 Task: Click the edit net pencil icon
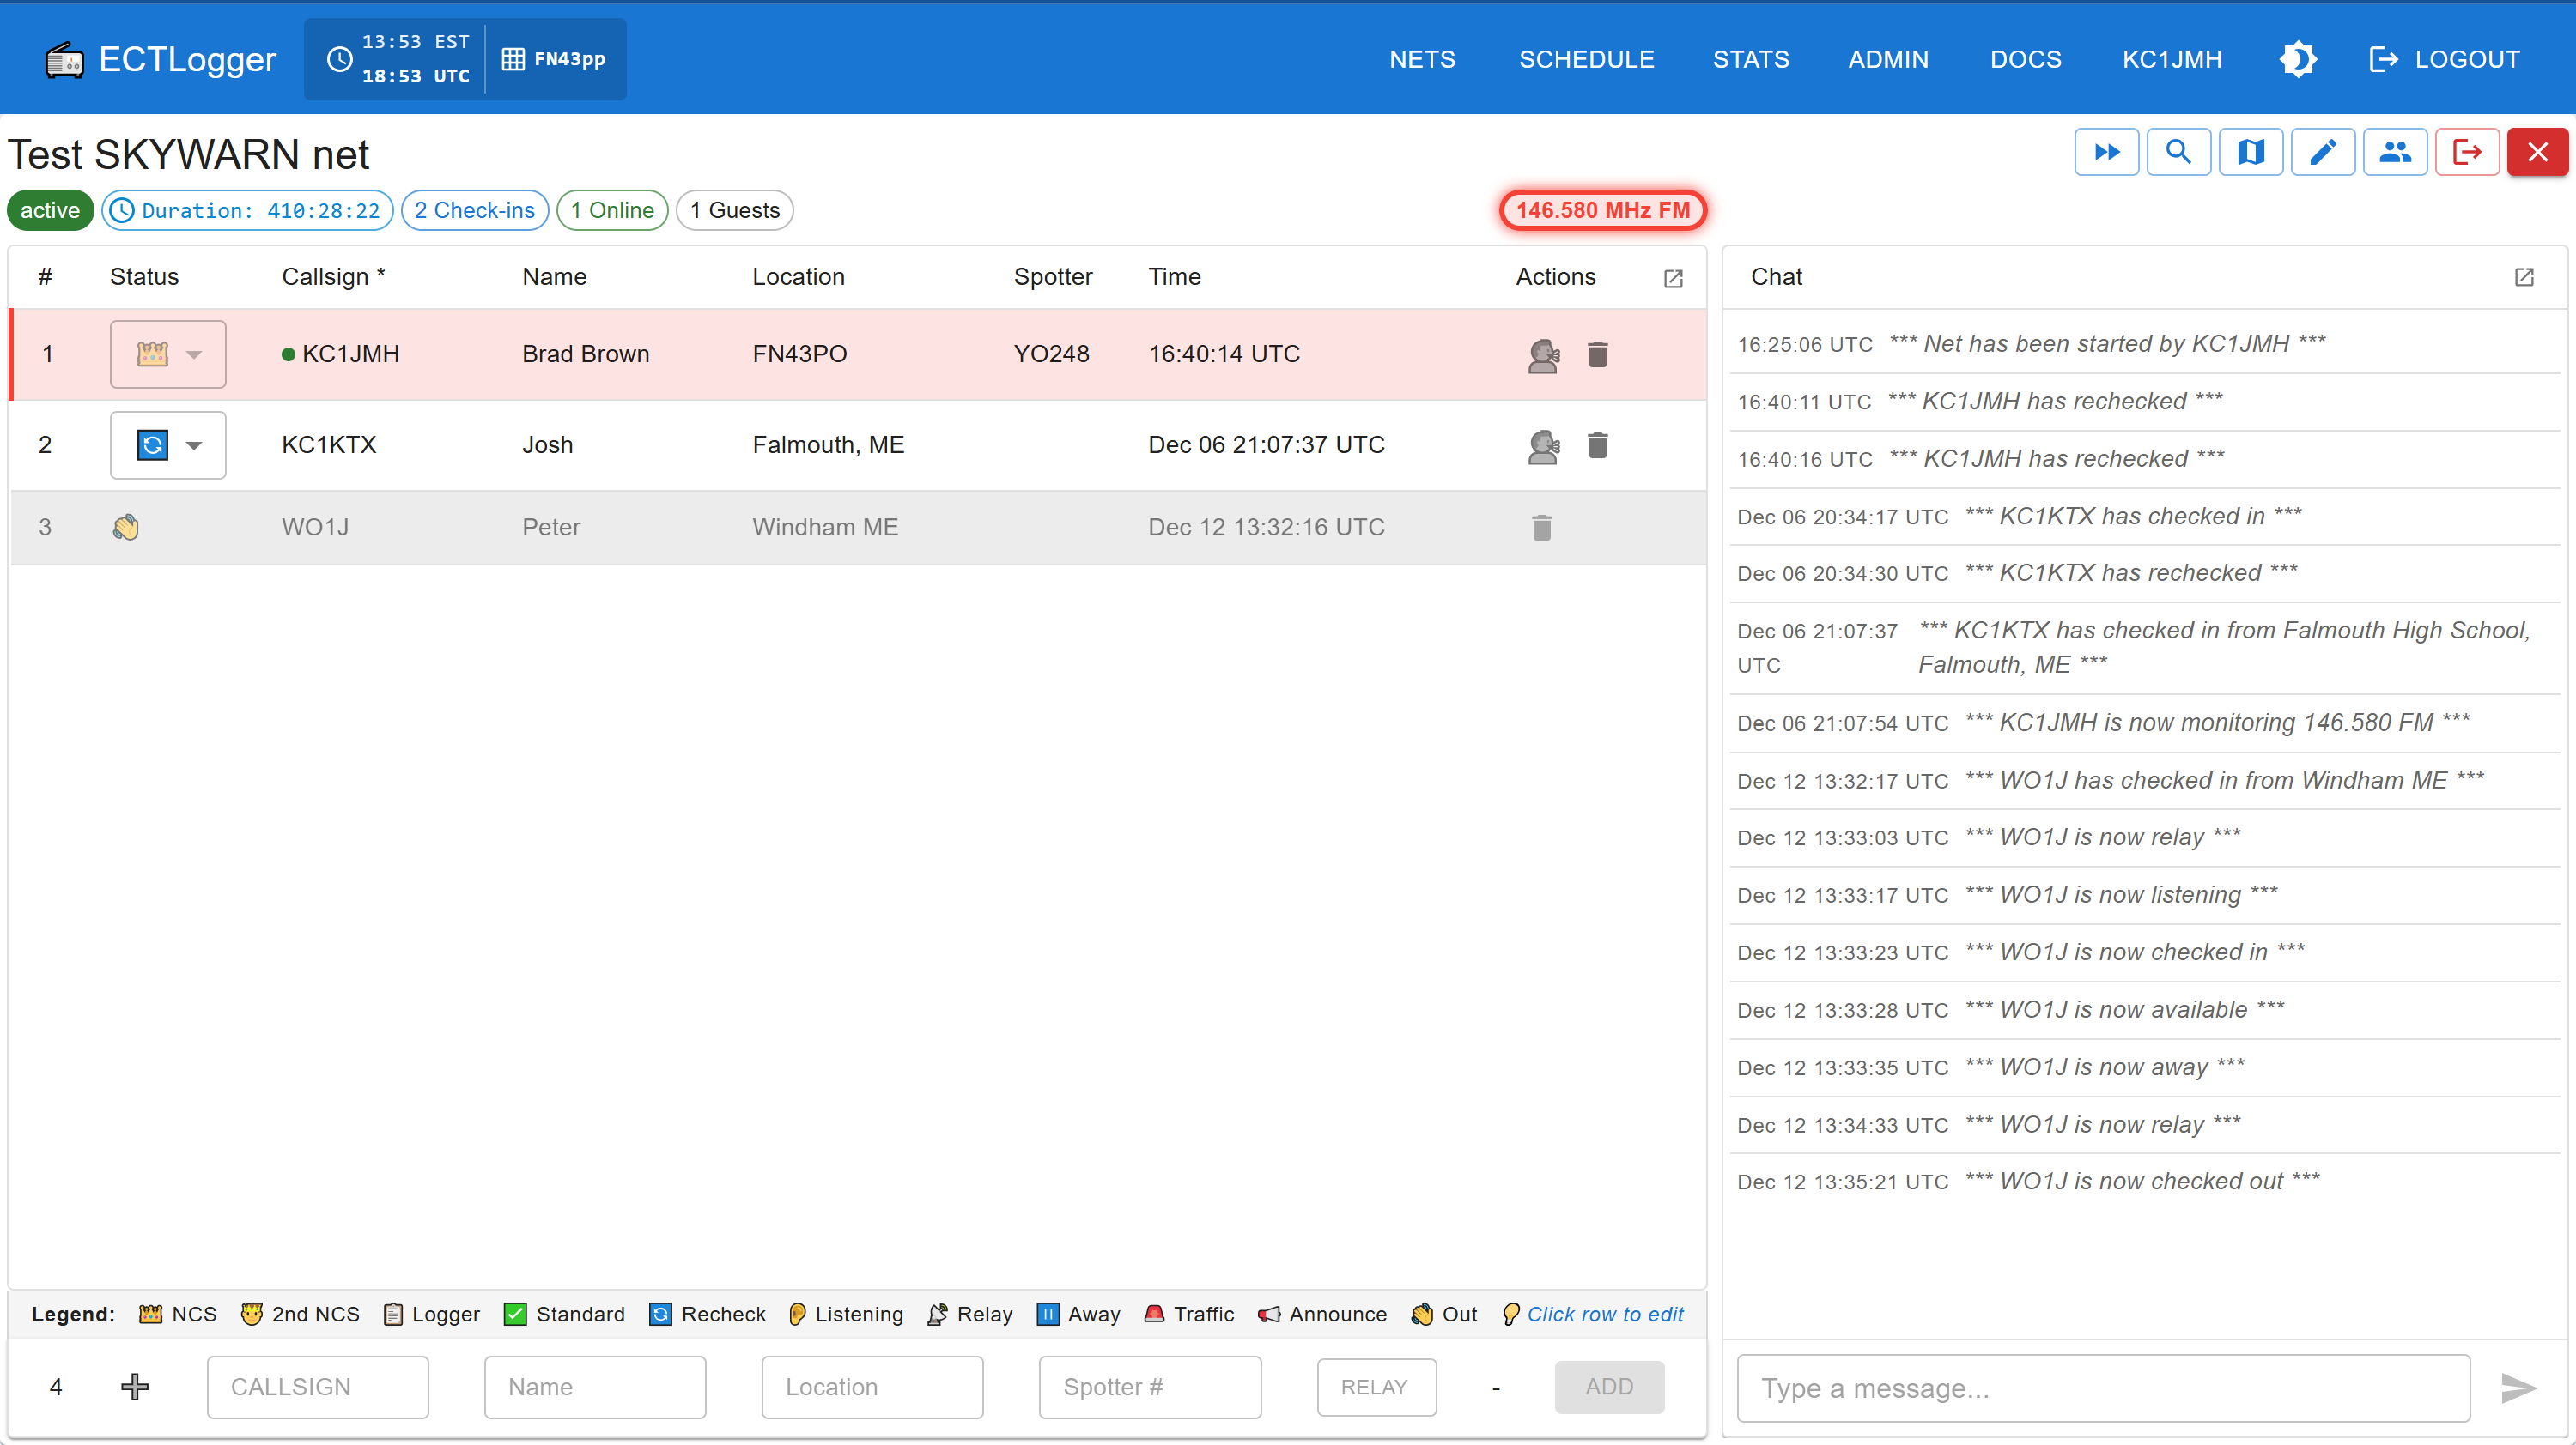pos(2323,152)
